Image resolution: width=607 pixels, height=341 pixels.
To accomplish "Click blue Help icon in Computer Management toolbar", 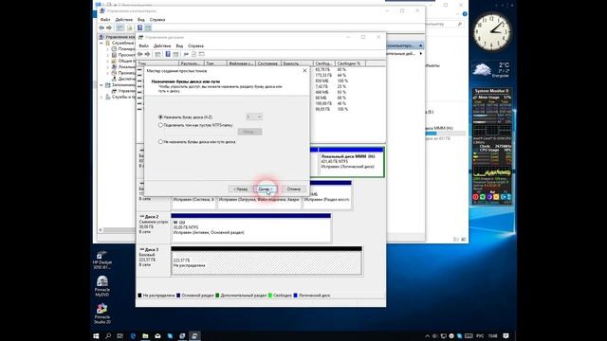I will pos(139,27).
